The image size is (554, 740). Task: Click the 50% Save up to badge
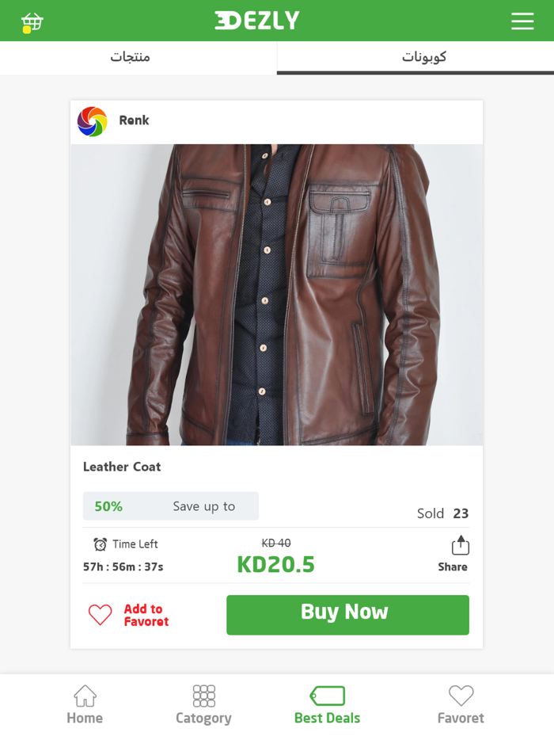[170, 506]
